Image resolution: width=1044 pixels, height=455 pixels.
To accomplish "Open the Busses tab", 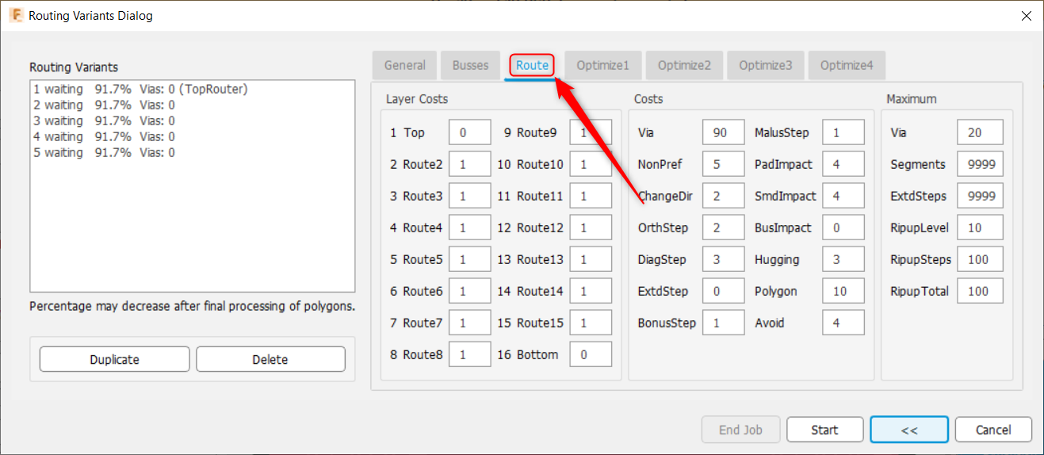I will pos(470,66).
